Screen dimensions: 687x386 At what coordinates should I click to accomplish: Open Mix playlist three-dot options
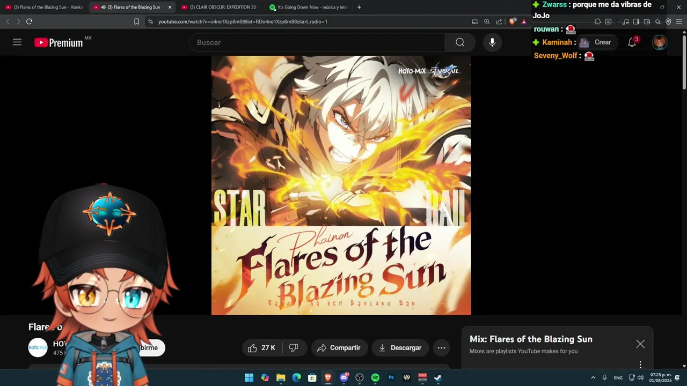click(x=640, y=365)
